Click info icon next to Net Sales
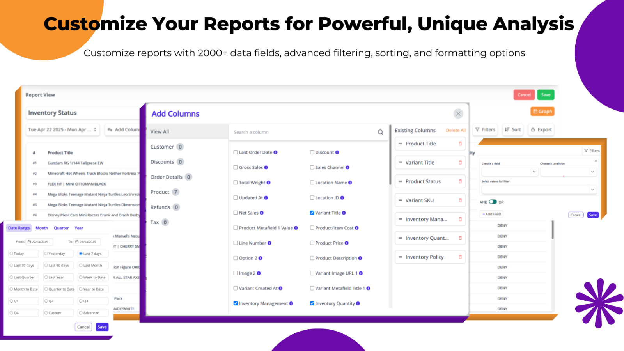The width and height of the screenshot is (624, 351). pos(262,213)
